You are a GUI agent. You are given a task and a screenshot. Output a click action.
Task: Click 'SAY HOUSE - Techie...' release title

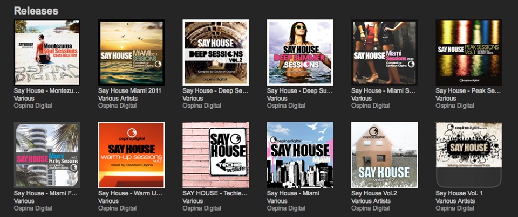215,193
